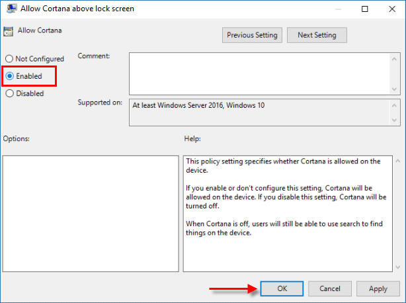Select the Not Configured radio option
Image resolution: width=406 pixels, height=303 pixels.
[x=9, y=59]
